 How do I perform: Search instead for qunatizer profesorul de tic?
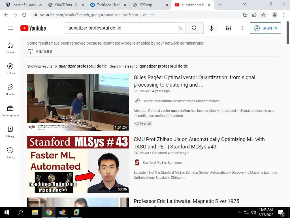tap(164, 66)
